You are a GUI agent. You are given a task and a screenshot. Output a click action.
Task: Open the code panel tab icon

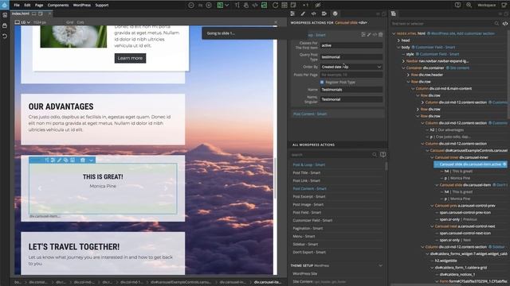313,14
